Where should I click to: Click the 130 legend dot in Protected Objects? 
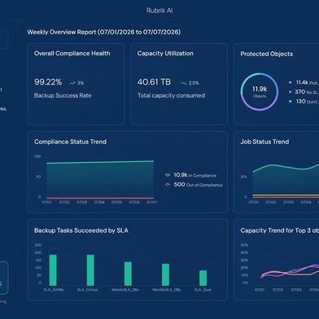291,102
